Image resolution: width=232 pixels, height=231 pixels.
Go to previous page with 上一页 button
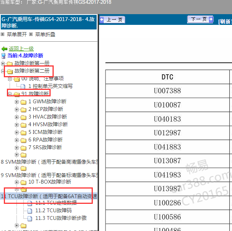112,20
